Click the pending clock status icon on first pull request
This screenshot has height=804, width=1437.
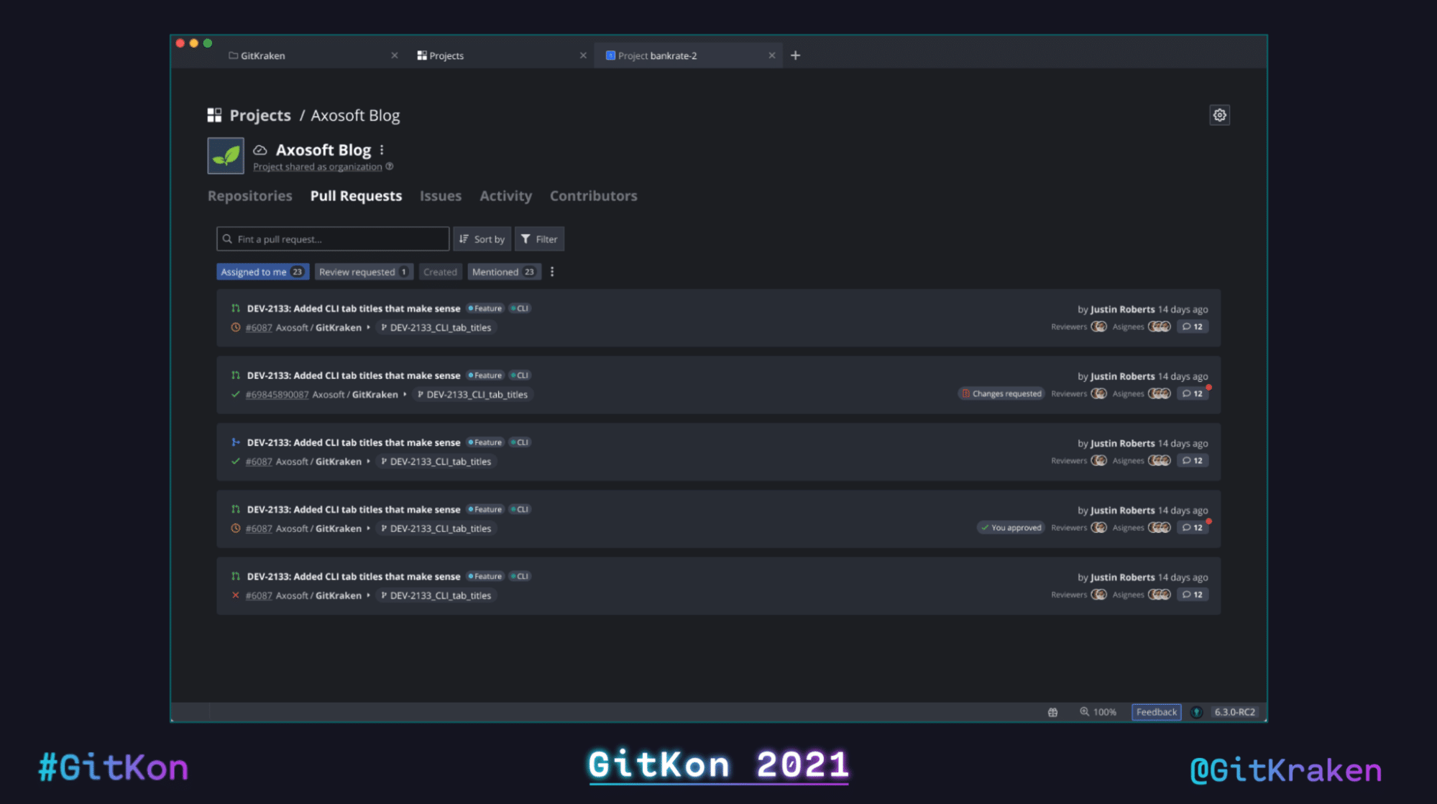[x=235, y=327]
